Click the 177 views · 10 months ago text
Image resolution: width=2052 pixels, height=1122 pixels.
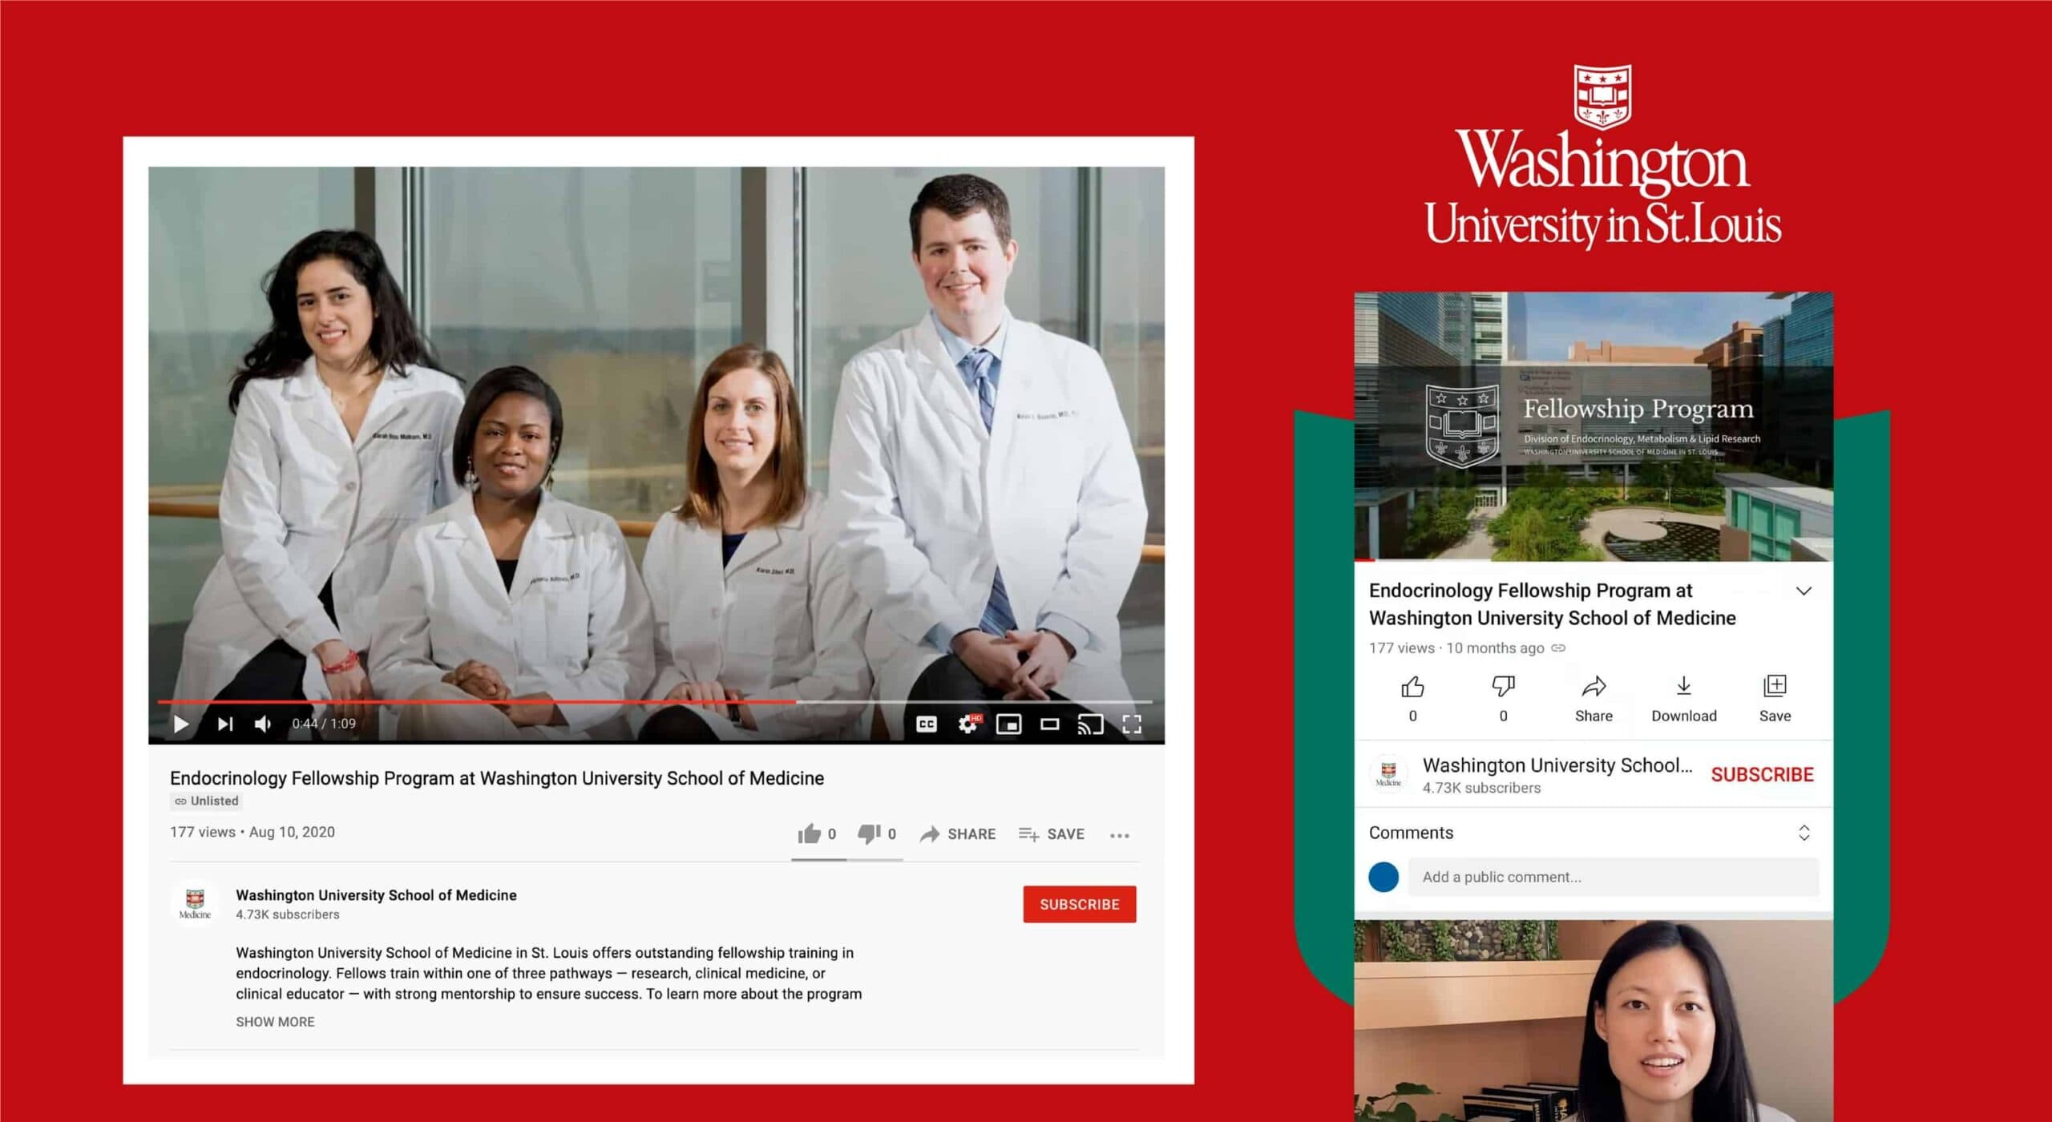point(1456,648)
